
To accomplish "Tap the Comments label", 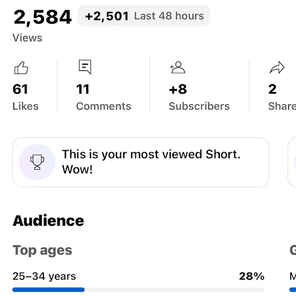I will (x=104, y=106).
